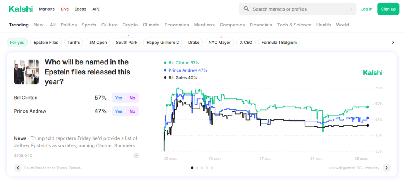Go to previous story with left arrow
The width and height of the screenshot is (404, 181).
point(17,168)
